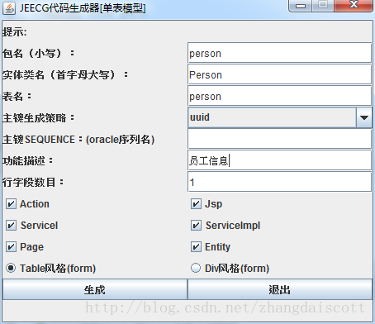Minimize the JEECG generator window
The image size is (375, 324).
click(301, 6)
